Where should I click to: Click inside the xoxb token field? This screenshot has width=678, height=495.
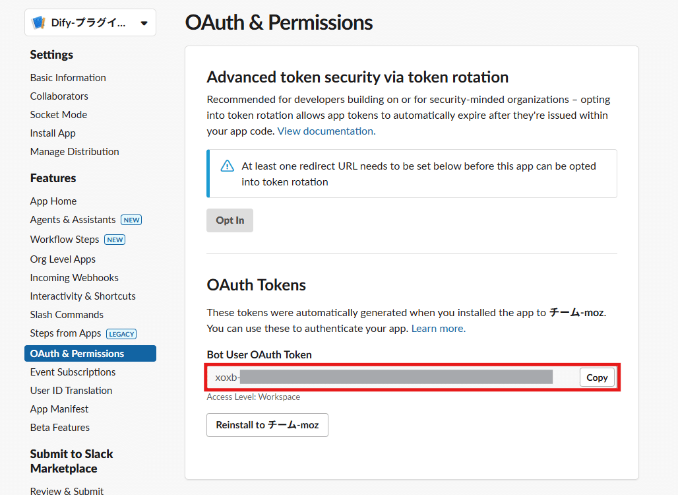pyautogui.click(x=392, y=378)
